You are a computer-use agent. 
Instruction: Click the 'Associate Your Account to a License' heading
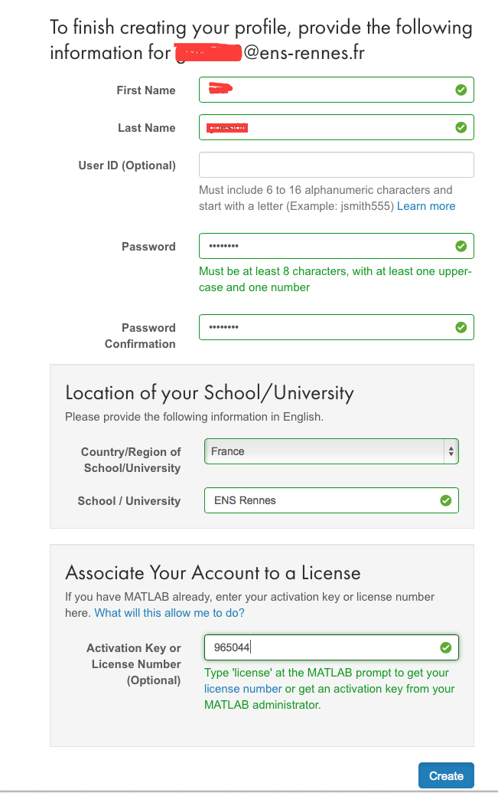(x=213, y=573)
